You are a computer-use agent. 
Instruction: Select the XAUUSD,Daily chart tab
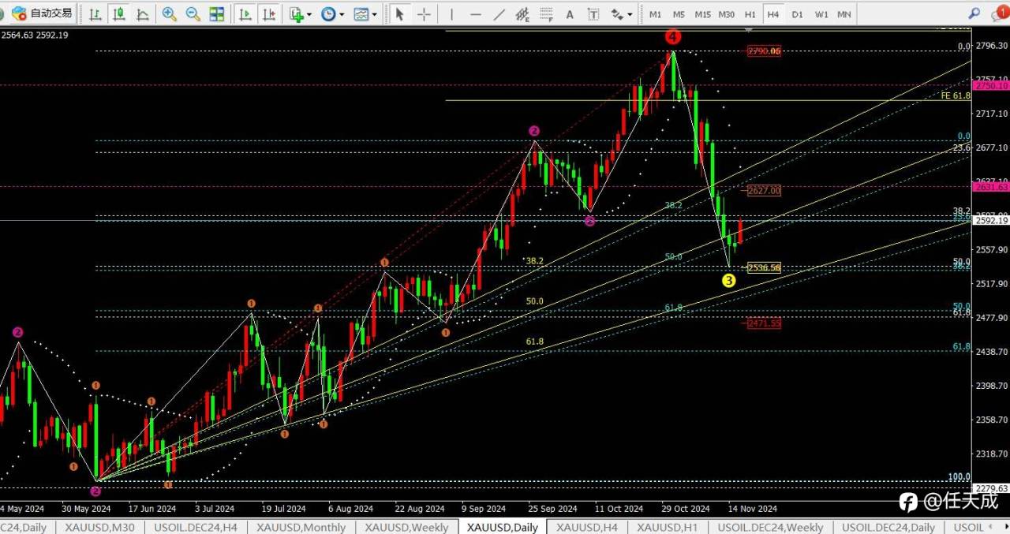pyautogui.click(x=503, y=527)
